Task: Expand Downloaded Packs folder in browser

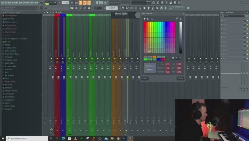Action: (x=12, y=54)
